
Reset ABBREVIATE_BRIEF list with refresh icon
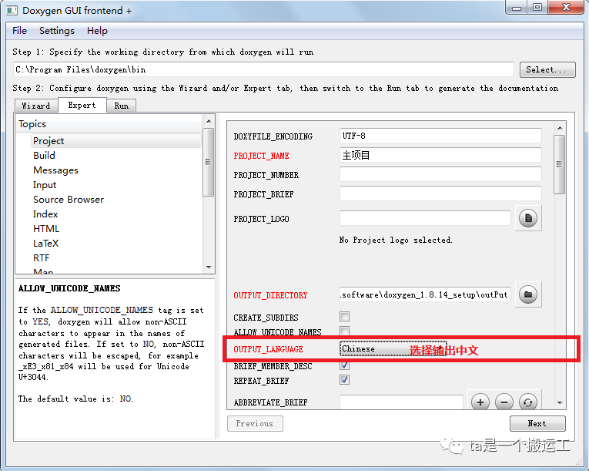click(527, 402)
